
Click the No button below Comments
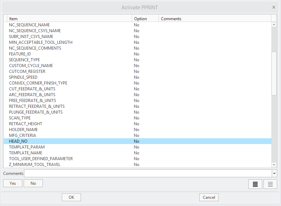(33, 183)
